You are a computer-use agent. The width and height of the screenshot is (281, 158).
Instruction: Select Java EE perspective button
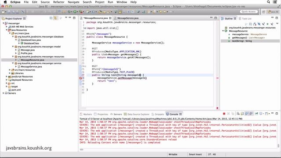pyautogui.click(x=273, y=12)
